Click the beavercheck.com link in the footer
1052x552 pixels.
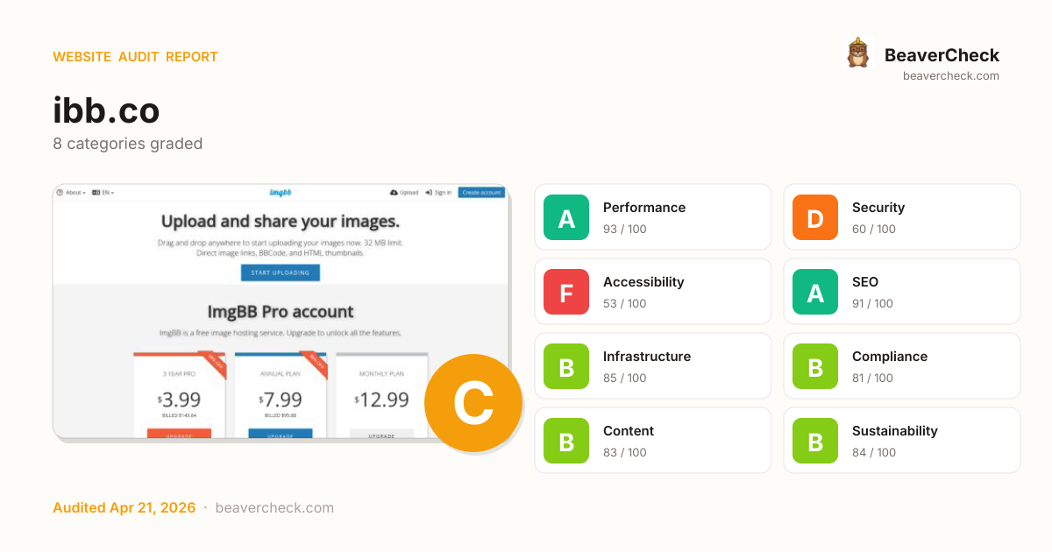pyautogui.click(x=274, y=508)
